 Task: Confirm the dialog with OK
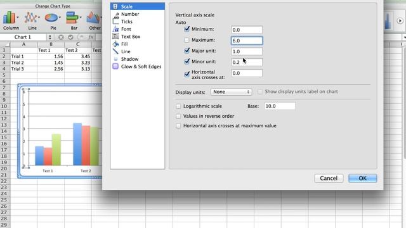[x=362, y=178]
